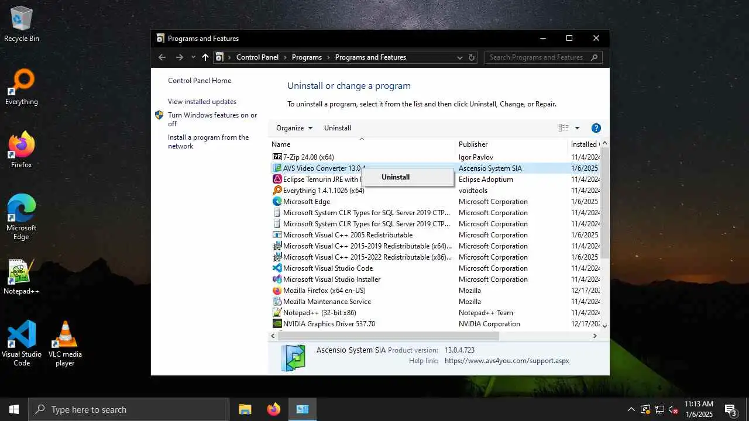Click the scroll right arrow

pyautogui.click(x=595, y=336)
